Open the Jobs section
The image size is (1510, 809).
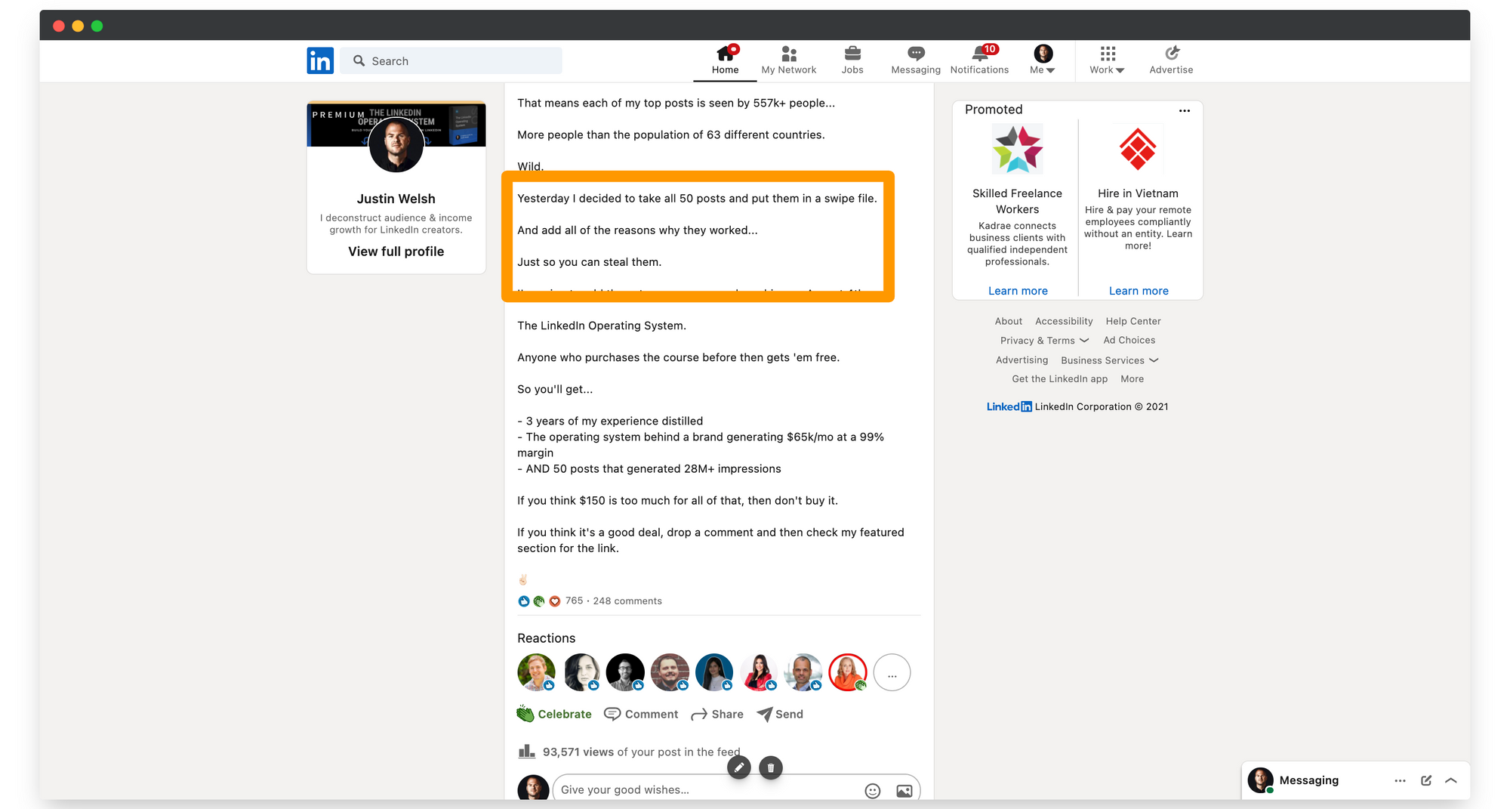click(852, 60)
